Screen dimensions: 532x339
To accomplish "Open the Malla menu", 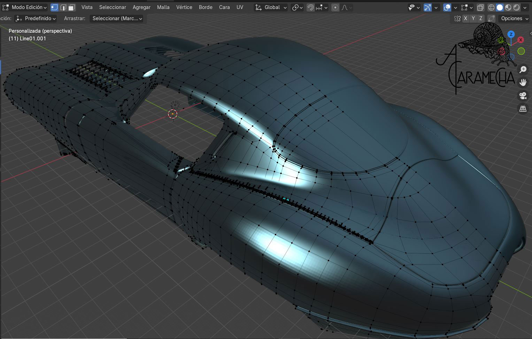I will click(x=163, y=7).
